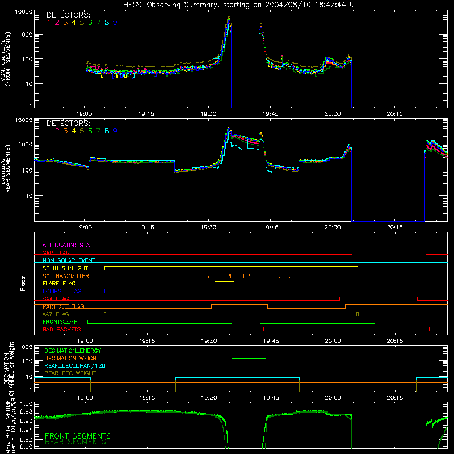This screenshot has height=454, width=454.
Task: Click the BAD_PACKETS flag label
Action: 62,329
